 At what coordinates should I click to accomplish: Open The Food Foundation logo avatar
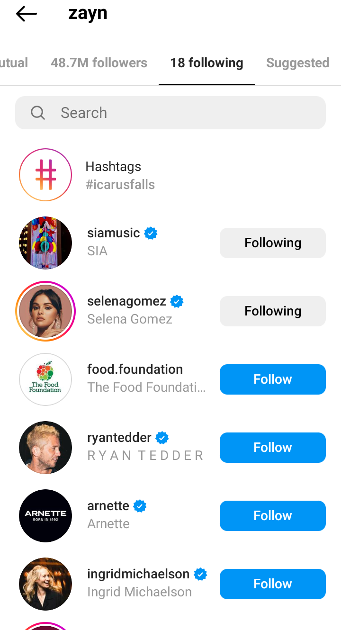tap(45, 379)
